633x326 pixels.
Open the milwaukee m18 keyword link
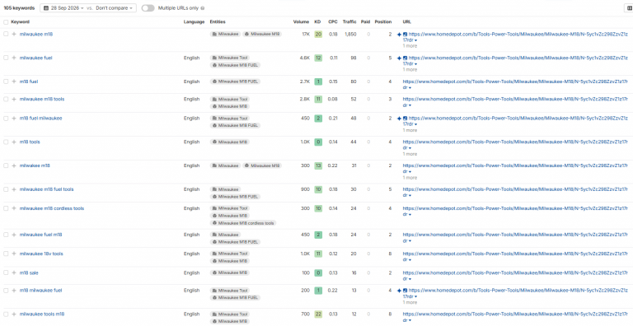(x=36, y=35)
